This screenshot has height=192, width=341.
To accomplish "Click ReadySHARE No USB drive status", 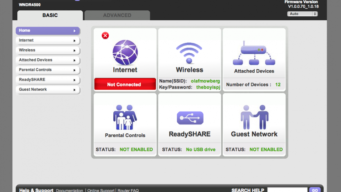I will click(200, 150).
